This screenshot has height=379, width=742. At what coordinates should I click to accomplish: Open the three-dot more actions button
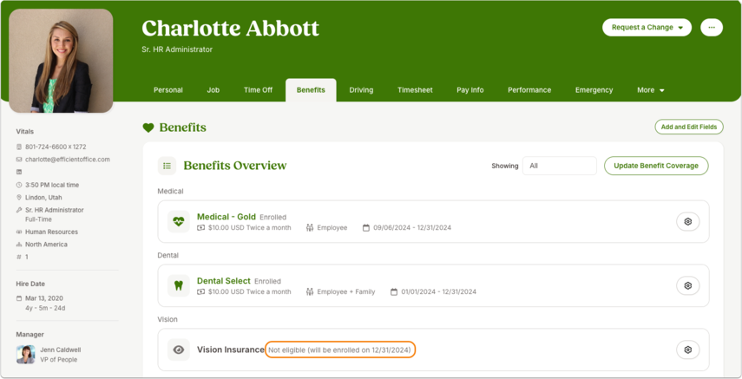click(x=712, y=28)
